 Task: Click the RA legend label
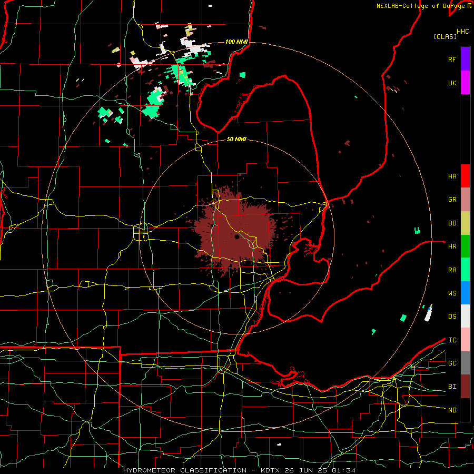452,270
